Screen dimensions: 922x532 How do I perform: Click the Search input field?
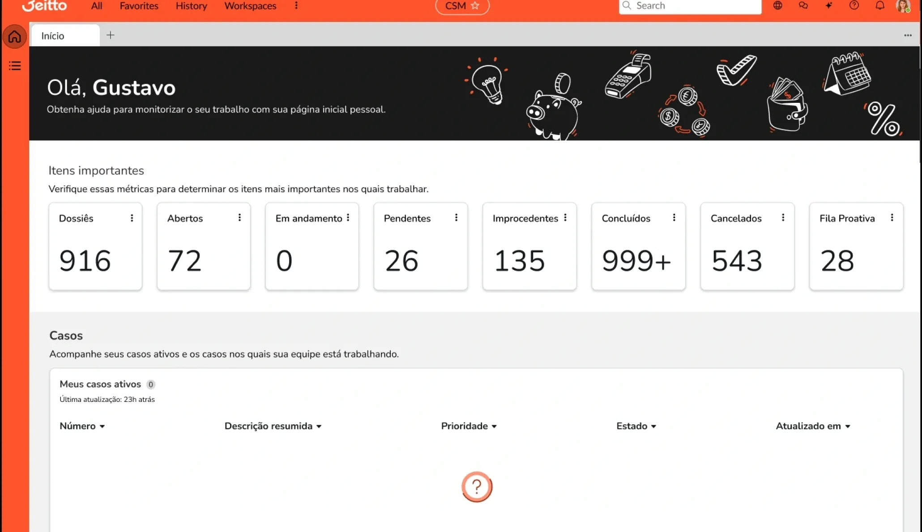[x=690, y=6]
